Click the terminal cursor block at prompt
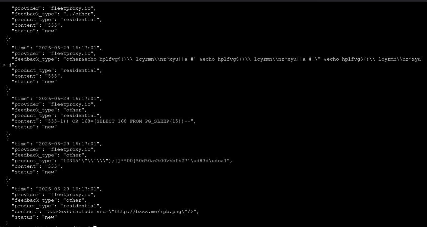This screenshot has width=427, height=227. (x=95, y=226)
